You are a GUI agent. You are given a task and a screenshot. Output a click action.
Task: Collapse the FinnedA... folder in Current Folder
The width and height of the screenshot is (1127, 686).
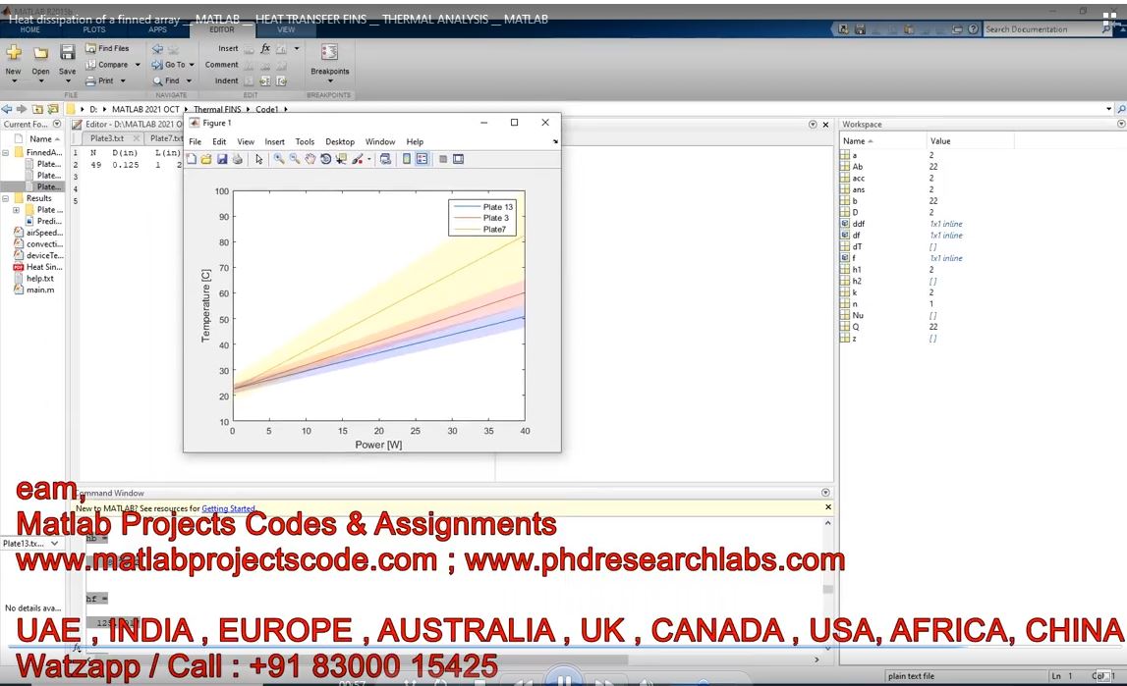click(6, 153)
